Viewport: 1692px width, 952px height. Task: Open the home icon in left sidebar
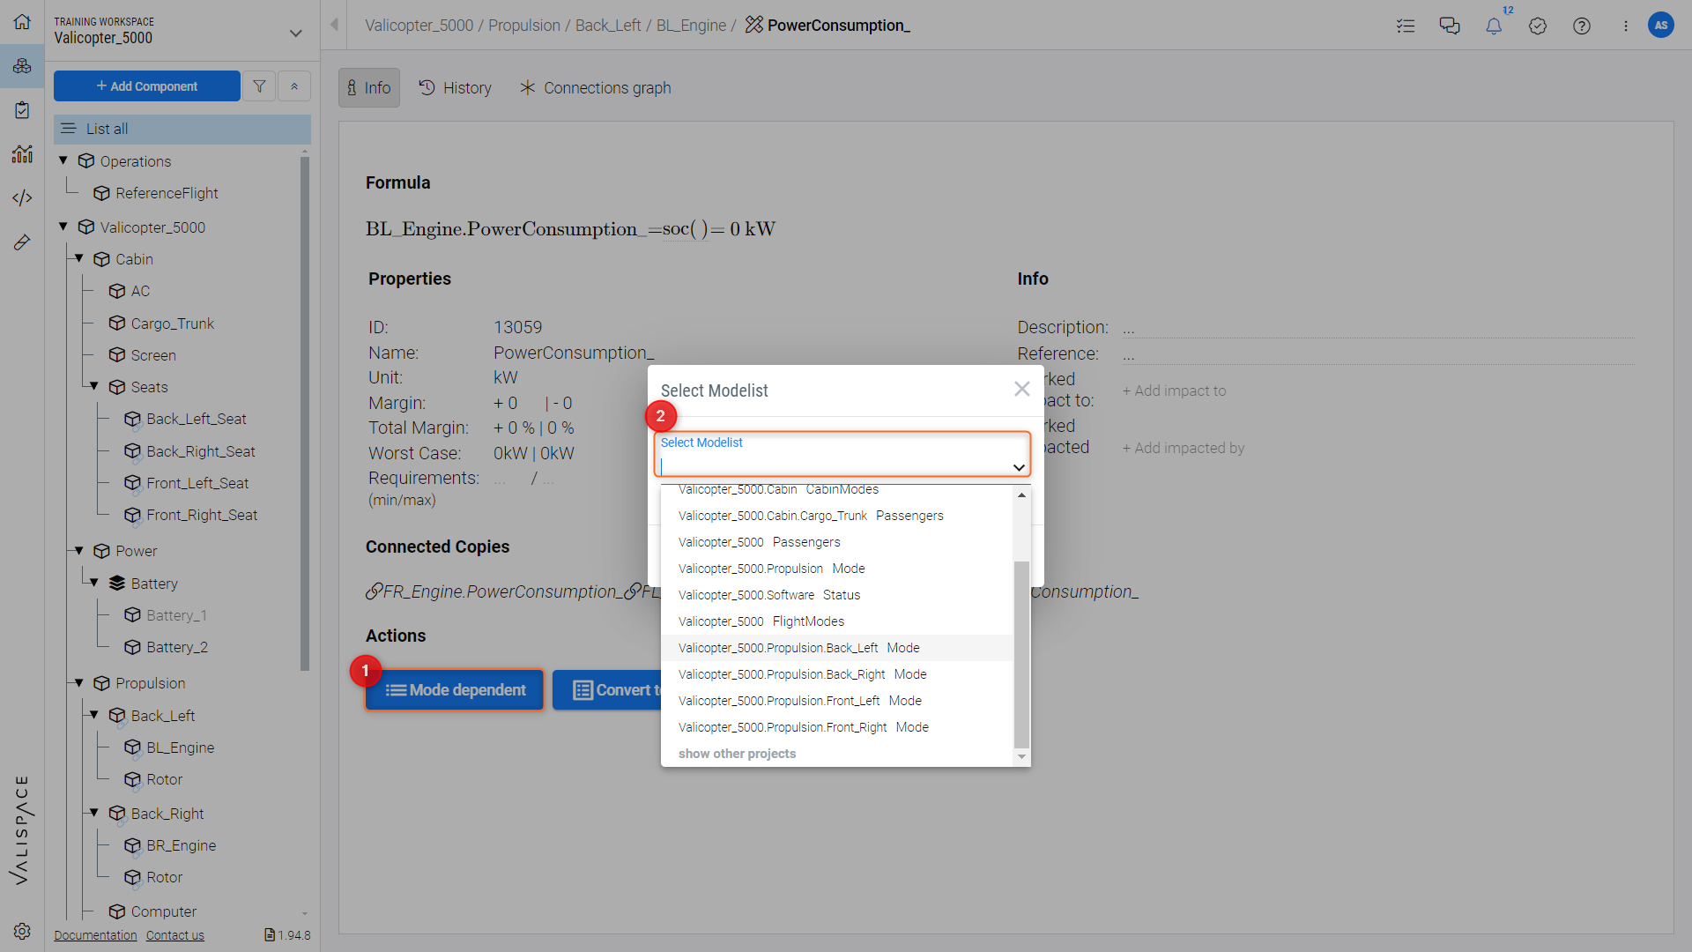[22, 21]
